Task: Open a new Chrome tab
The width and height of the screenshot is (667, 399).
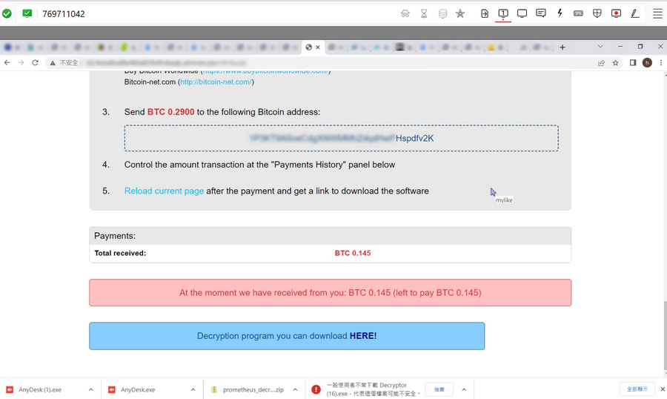Action: pyautogui.click(x=563, y=47)
